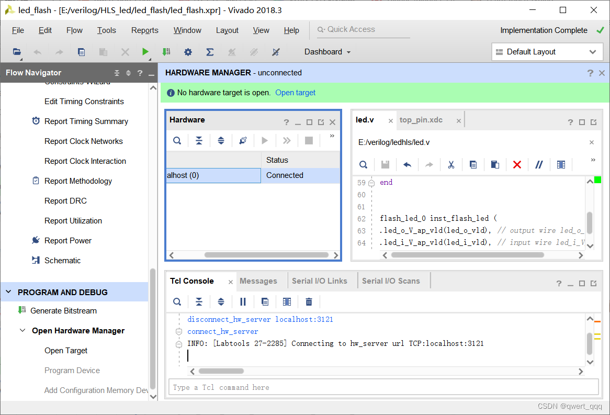Click the undo arrow in led.v editor
This screenshot has height=415, width=610.
(407, 165)
